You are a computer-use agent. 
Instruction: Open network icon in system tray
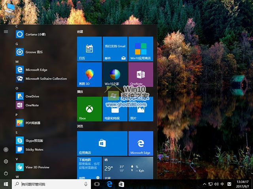coord(210,184)
